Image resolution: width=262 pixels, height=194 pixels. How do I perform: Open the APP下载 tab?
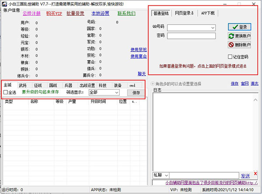tap(207, 13)
